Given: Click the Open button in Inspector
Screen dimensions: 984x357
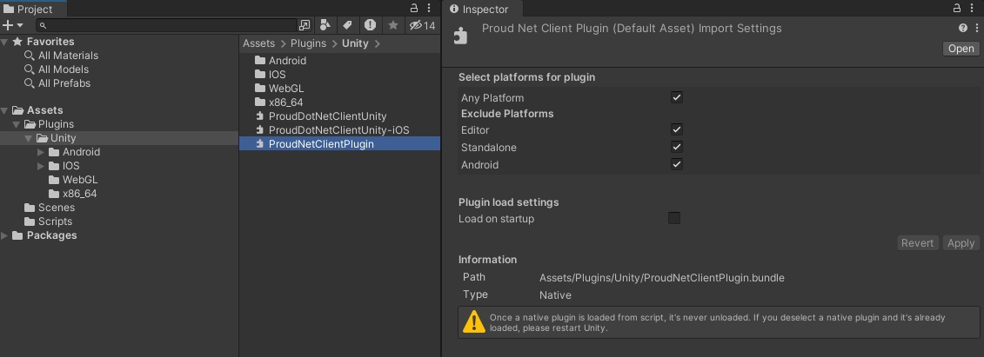Looking at the screenshot, I should 961,49.
